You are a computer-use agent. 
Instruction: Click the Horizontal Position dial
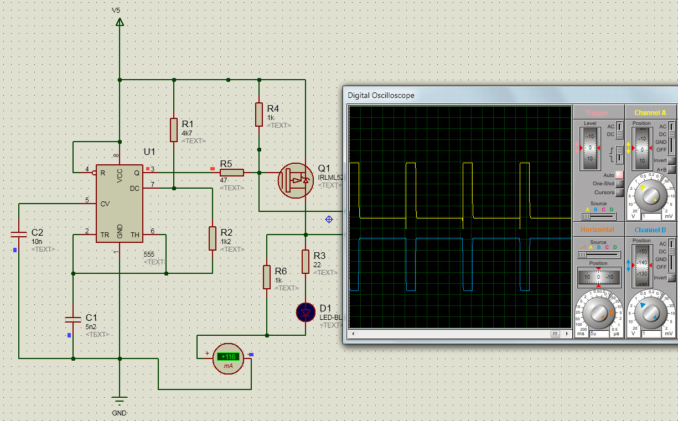[599, 277]
